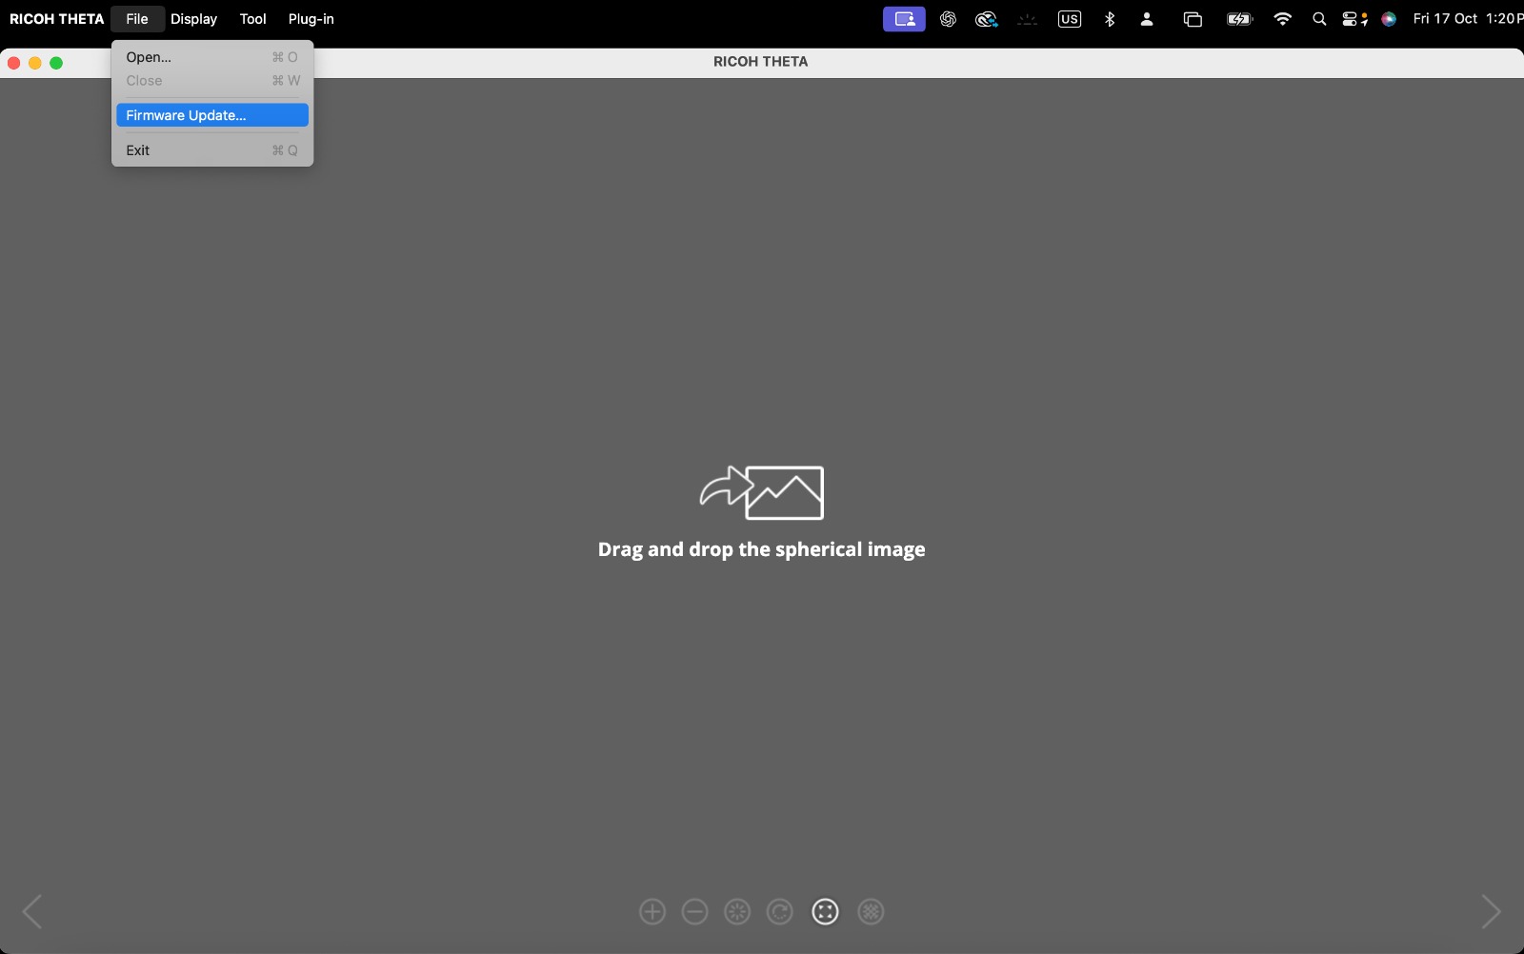Click the circular rotate arrow icon
1524x954 pixels.
coord(780,912)
